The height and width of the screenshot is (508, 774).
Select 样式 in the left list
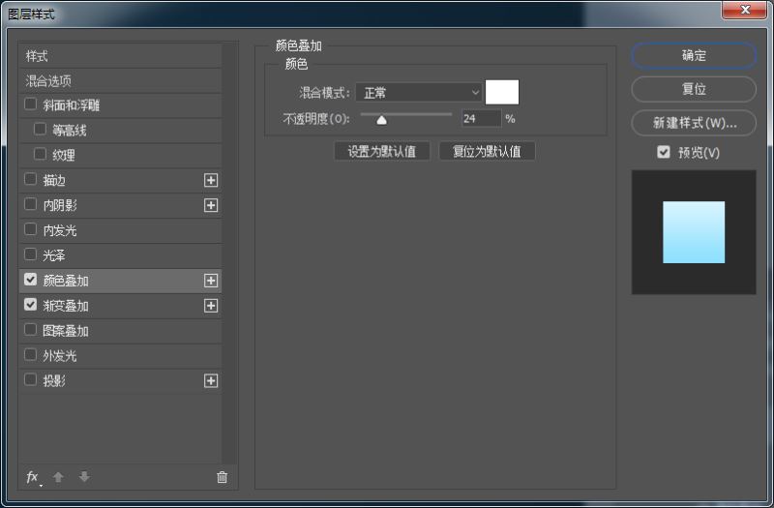point(120,56)
